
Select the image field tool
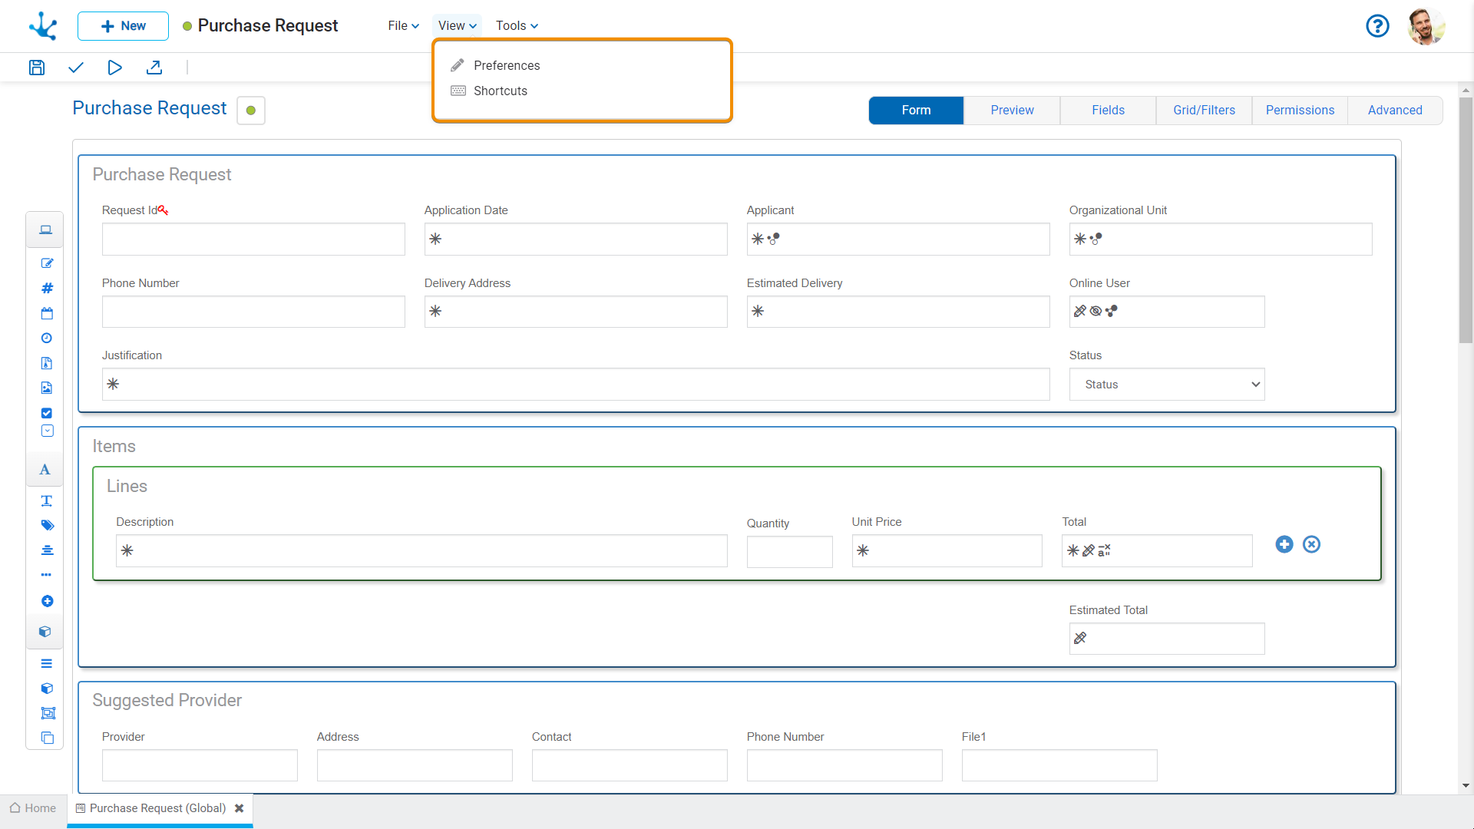tap(47, 388)
